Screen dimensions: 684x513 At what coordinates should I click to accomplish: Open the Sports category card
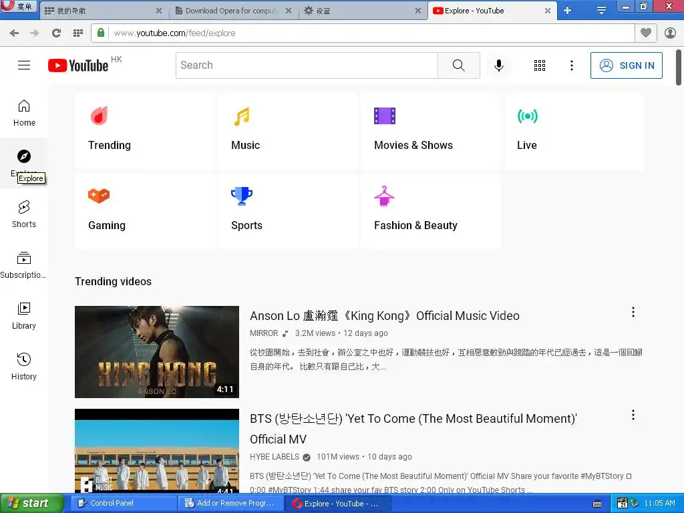(x=287, y=210)
